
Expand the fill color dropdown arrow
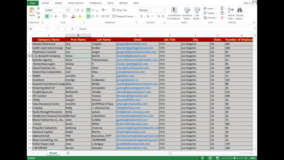point(76,16)
